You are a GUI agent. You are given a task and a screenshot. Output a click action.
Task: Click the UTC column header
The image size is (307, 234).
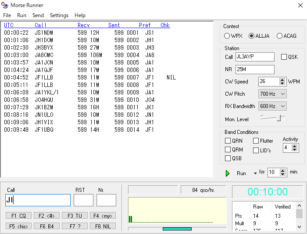click(9, 25)
